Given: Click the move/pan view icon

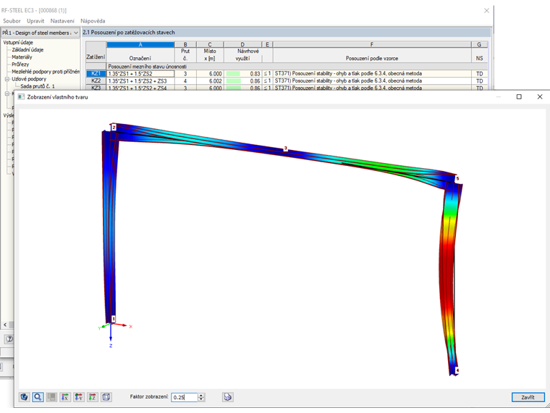Looking at the screenshot, I should click(24, 397).
